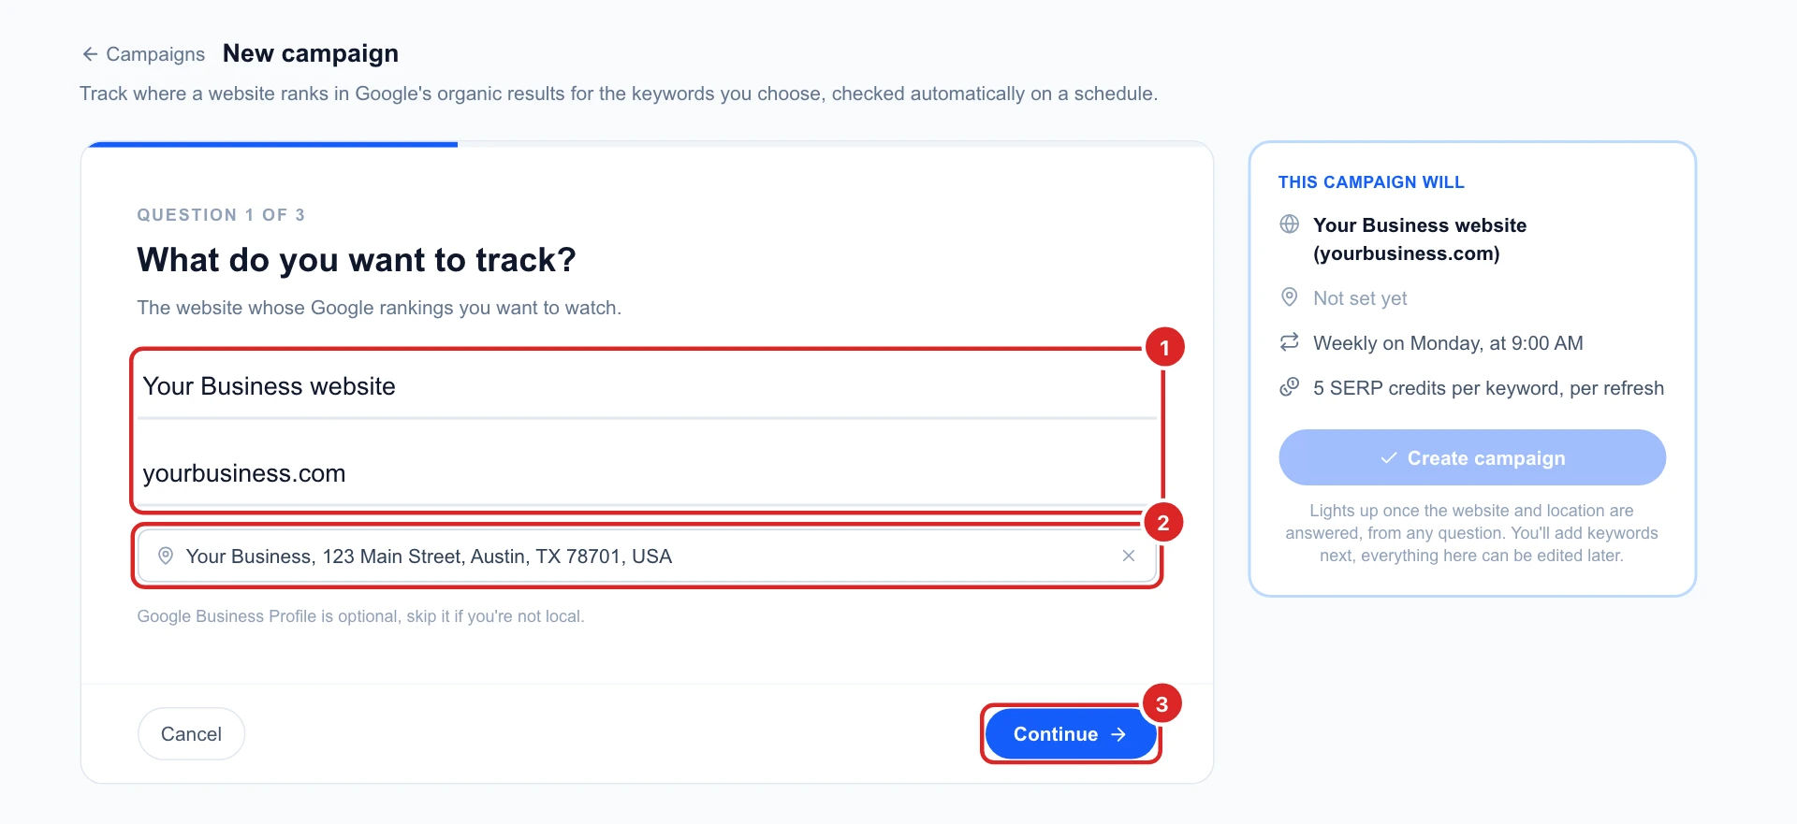Click the 'New campaign' page title
The height and width of the screenshot is (824, 1797).
click(311, 53)
